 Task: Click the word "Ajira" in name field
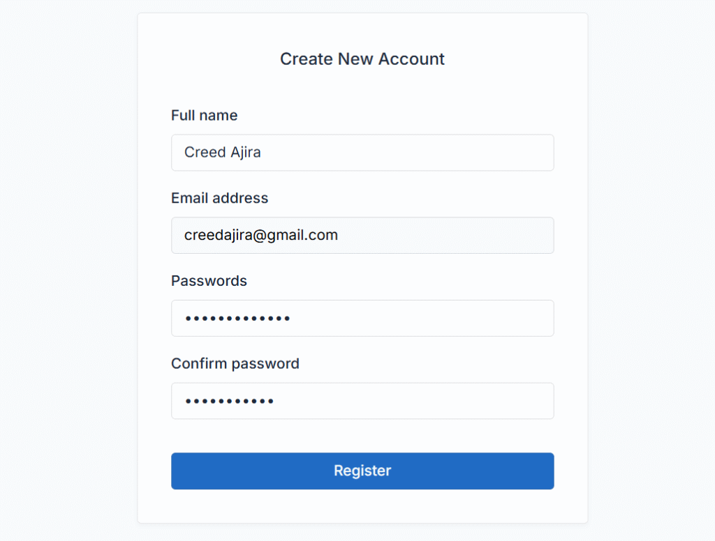click(245, 153)
